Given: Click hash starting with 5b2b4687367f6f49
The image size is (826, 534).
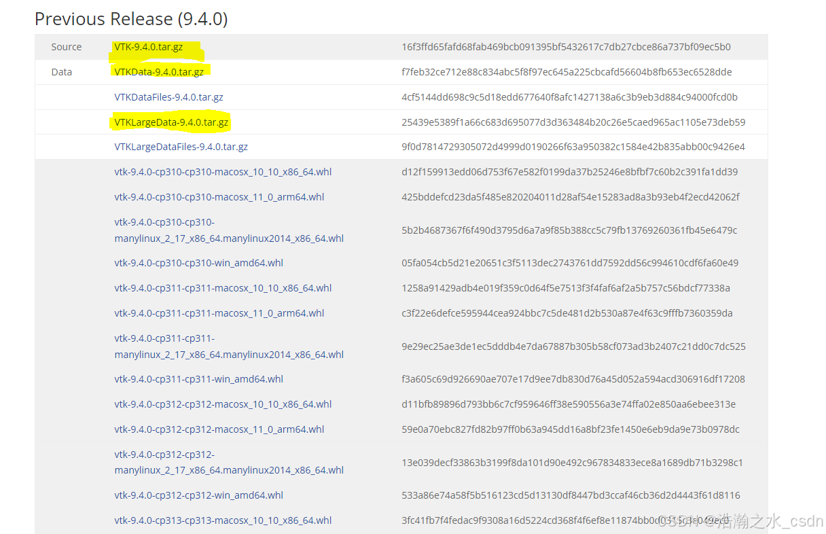Looking at the screenshot, I should (569, 230).
